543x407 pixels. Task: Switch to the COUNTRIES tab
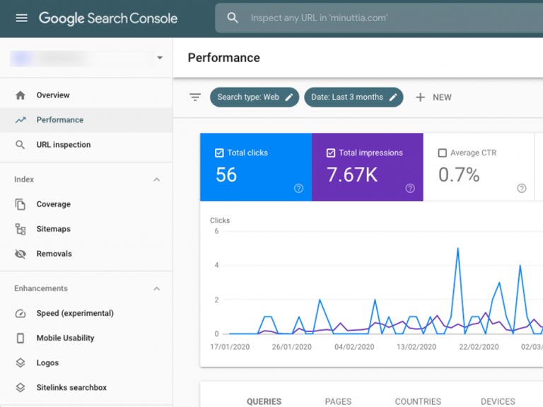[x=418, y=401]
